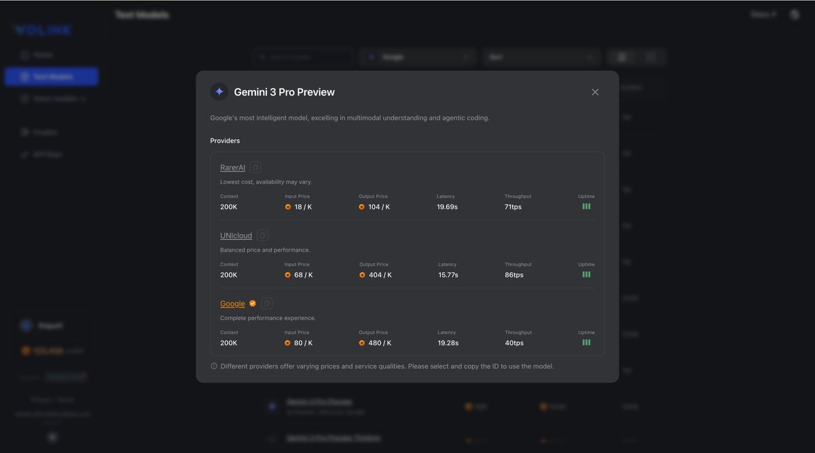Viewport: 815px width, 453px height.
Task: Copy the Google provider ID
Action: tap(267, 303)
